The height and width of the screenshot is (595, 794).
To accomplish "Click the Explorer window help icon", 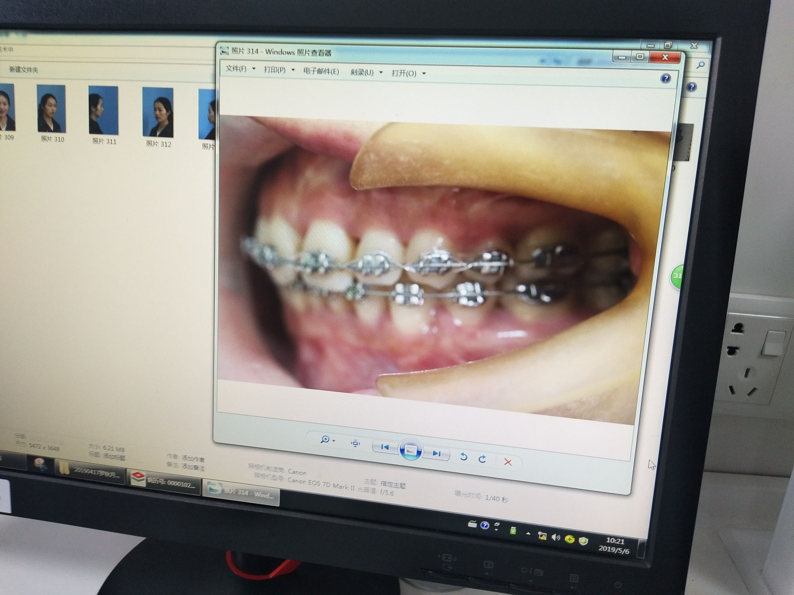I will coord(691,87).
